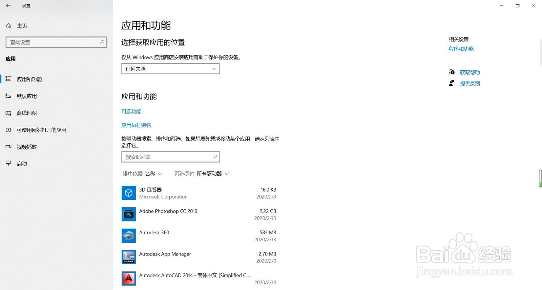
Task: Click the 离线地图 map icon
Action: [8, 113]
